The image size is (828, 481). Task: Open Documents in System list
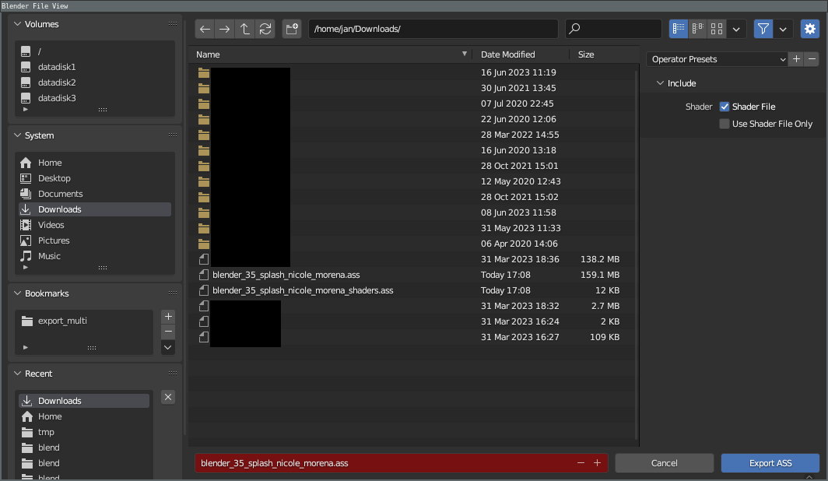tap(95, 194)
